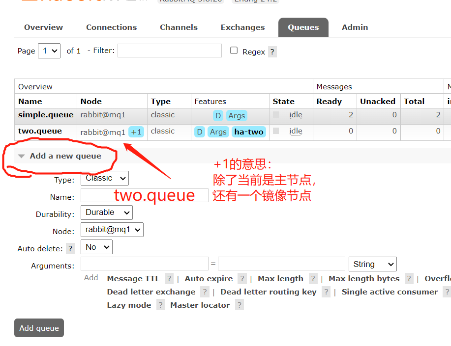The height and width of the screenshot is (346, 451).
Task: Add the Max length bytes argument
Action: (364, 279)
